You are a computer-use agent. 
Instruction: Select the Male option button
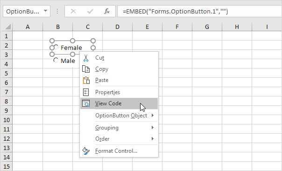tap(56, 60)
